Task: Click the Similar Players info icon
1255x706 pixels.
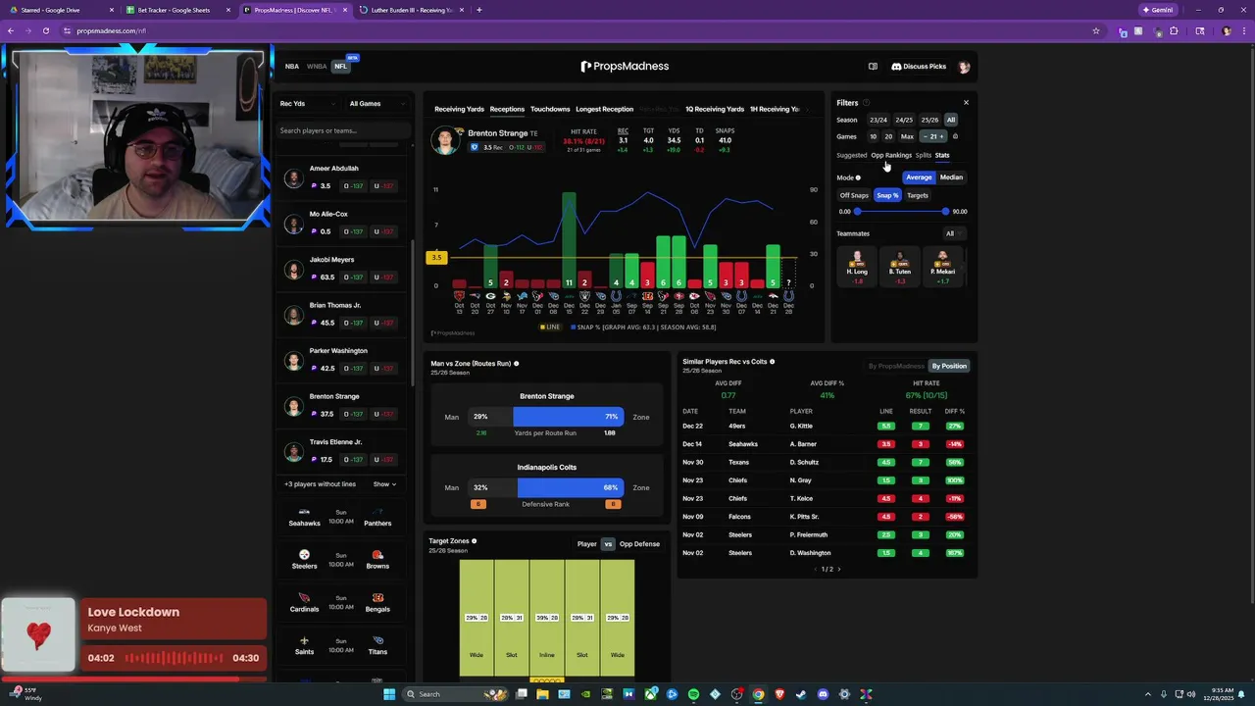Action: click(x=773, y=362)
